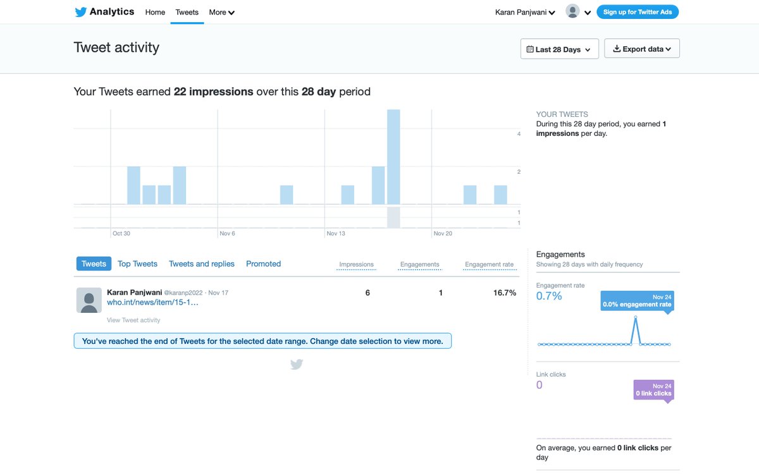Click the Analytics brand title
759x474 pixels.
coord(112,11)
